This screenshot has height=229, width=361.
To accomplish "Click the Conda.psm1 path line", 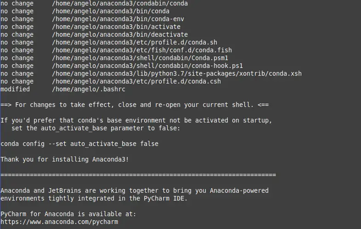I will tap(140, 58).
